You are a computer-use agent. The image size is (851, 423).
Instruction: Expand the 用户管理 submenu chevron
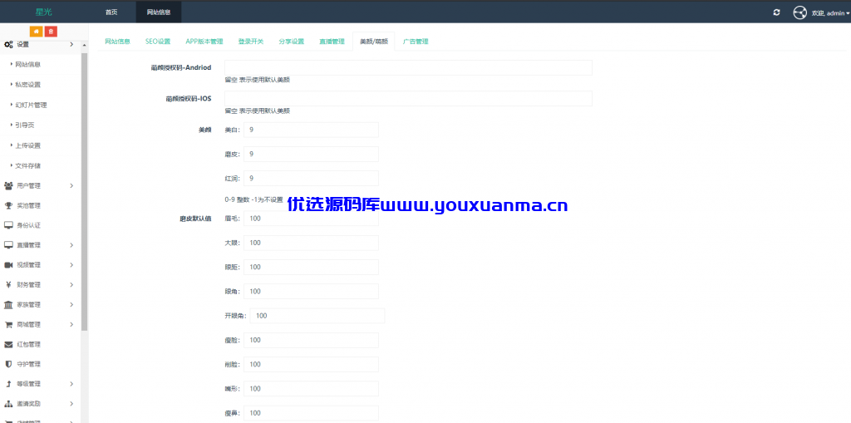[71, 185]
